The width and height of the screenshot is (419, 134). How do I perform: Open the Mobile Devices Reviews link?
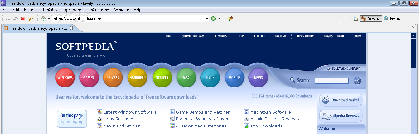pos(275,119)
